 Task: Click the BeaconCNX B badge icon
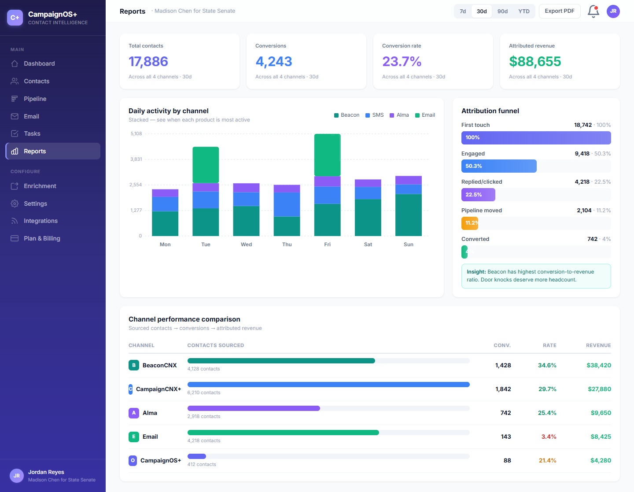click(x=134, y=365)
